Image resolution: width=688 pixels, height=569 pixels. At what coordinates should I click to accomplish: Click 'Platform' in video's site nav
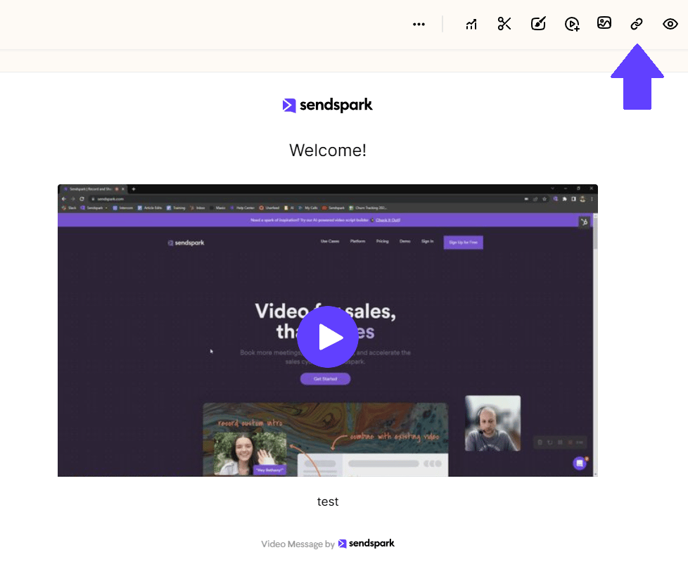pyautogui.click(x=357, y=241)
